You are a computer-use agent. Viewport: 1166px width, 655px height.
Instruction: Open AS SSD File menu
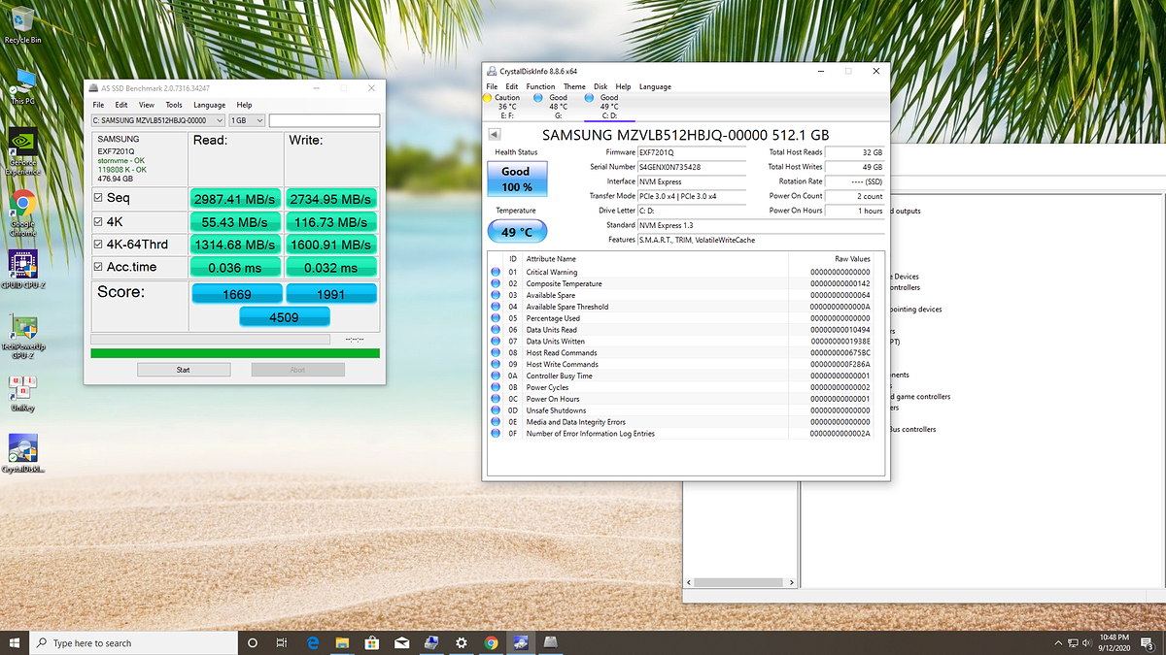98,105
